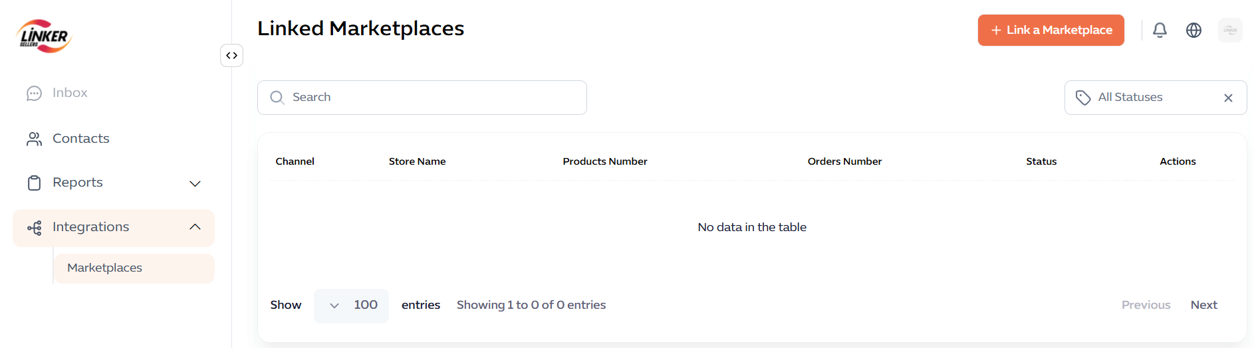This screenshot has width=1254, height=348.
Task: Expand the Reports menu chevron
Action: tap(195, 183)
